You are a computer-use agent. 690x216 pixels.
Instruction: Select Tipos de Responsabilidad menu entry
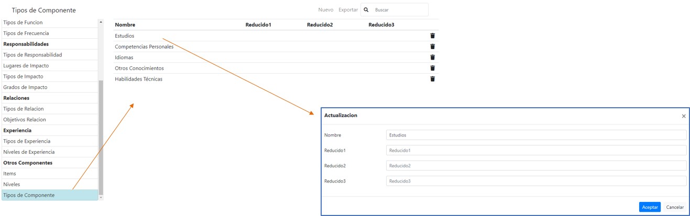point(49,55)
